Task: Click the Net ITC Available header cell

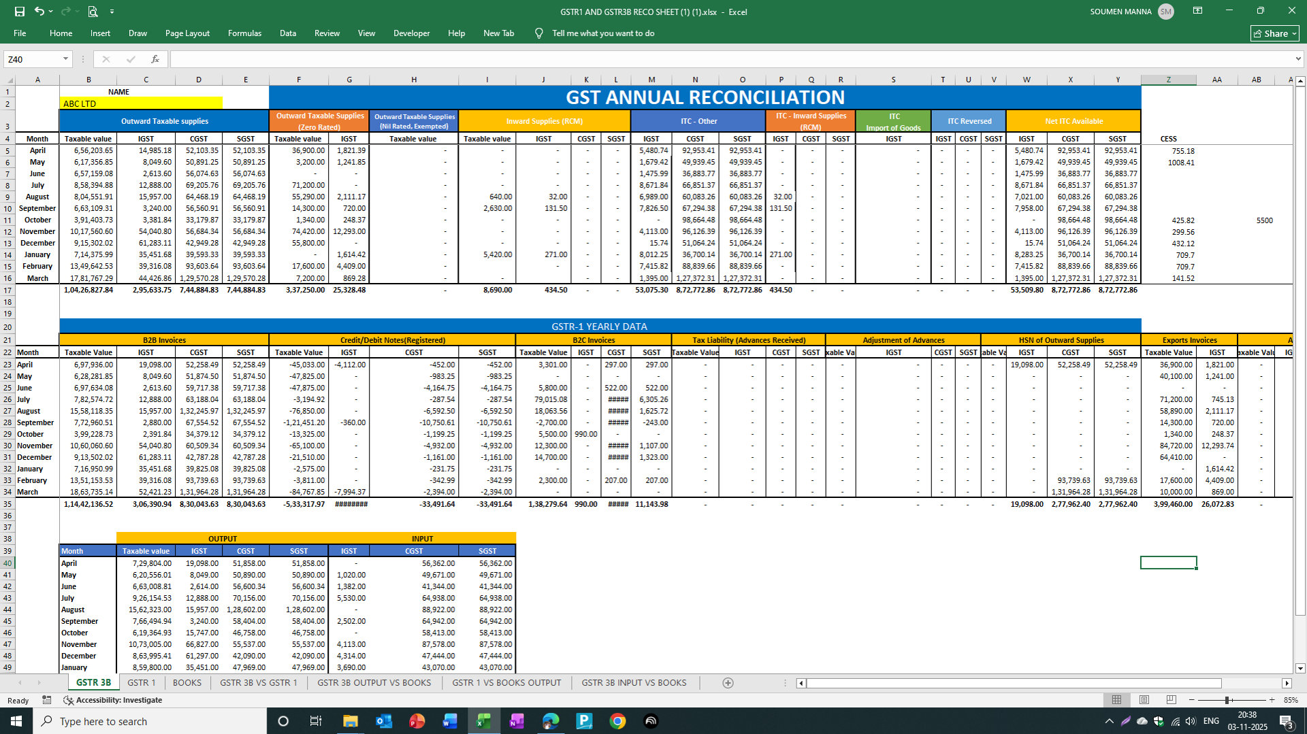Action: [x=1073, y=121]
